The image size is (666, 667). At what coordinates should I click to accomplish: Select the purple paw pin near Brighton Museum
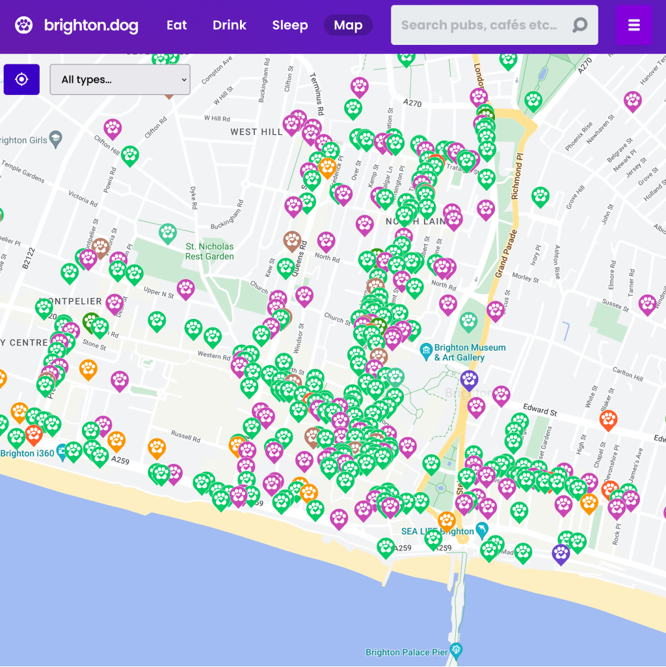pos(469,380)
